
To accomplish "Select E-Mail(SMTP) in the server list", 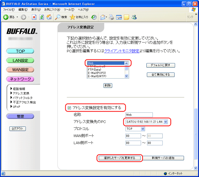I will click(106, 76).
